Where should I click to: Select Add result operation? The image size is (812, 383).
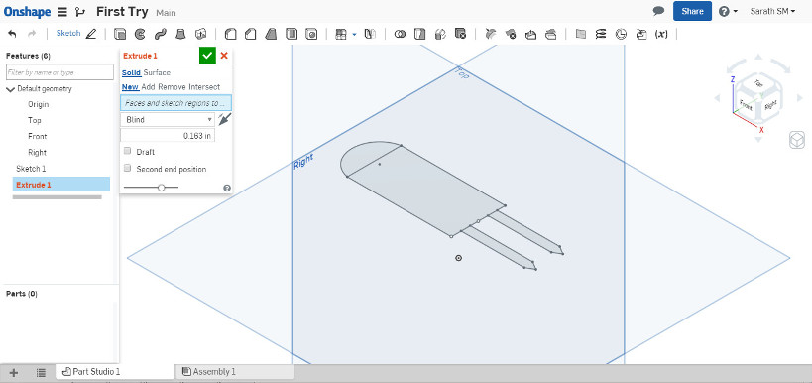[x=148, y=87]
